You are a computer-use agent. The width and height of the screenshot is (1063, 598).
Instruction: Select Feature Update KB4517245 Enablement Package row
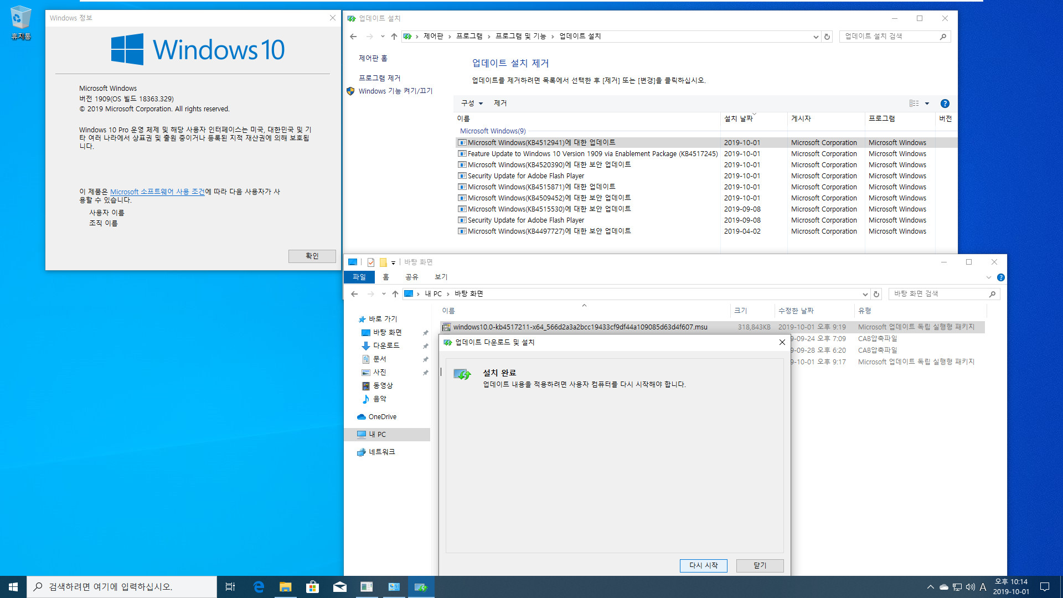pyautogui.click(x=706, y=154)
